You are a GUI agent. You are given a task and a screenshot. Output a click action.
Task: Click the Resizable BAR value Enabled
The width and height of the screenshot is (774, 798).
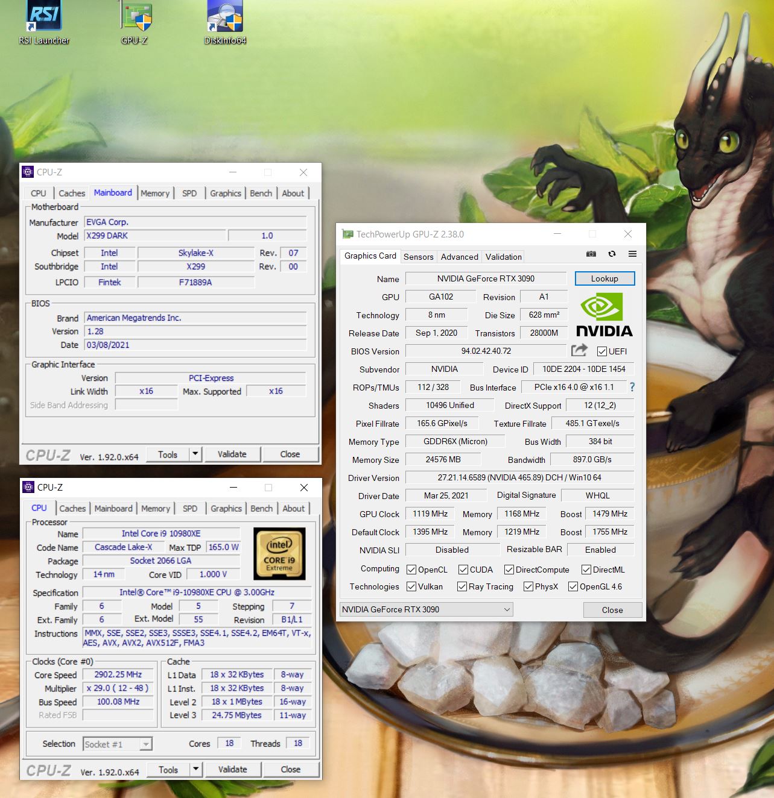[x=600, y=550]
